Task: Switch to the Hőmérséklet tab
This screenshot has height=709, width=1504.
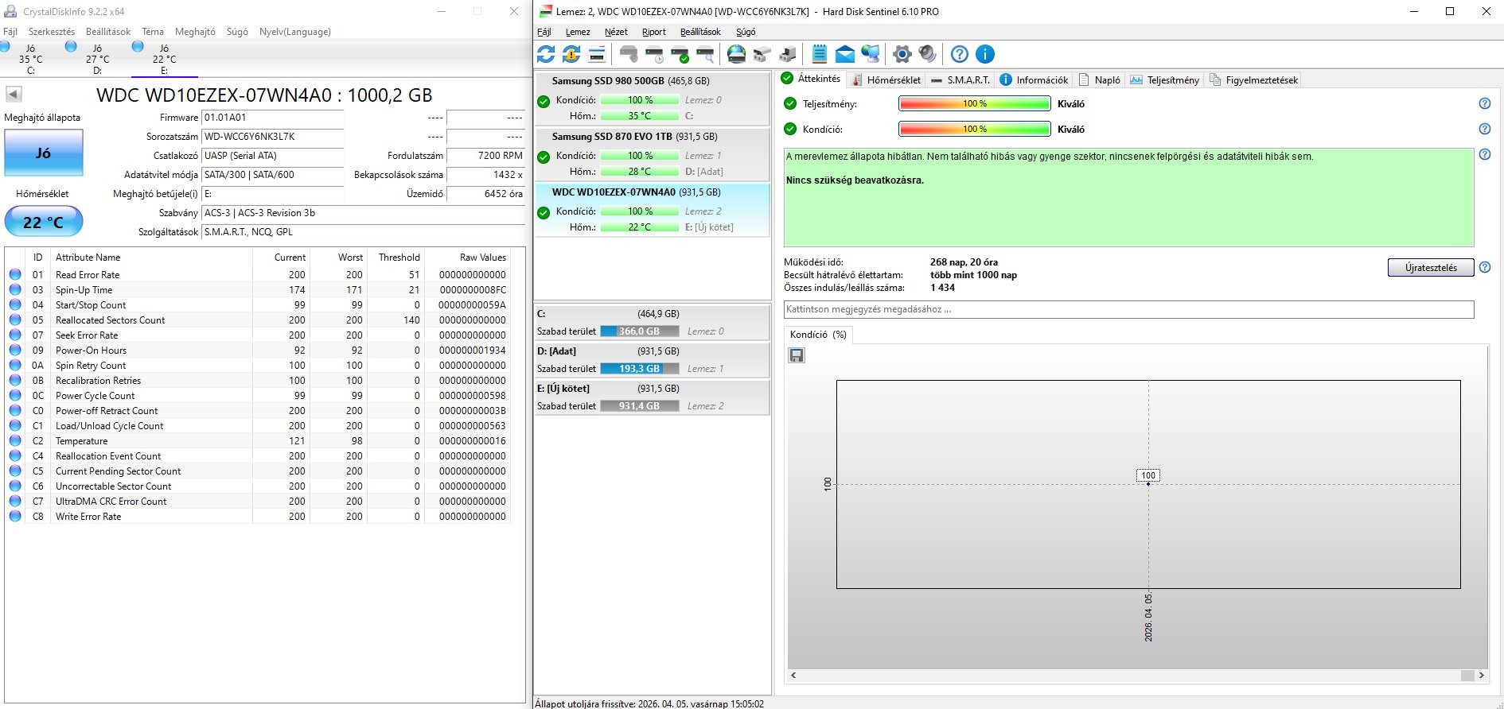Action: click(886, 79)
